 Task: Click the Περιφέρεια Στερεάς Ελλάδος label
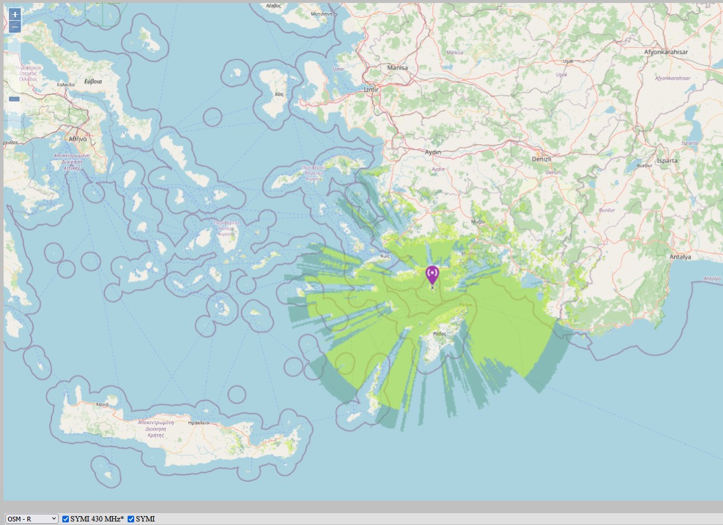tap(27, 73)
